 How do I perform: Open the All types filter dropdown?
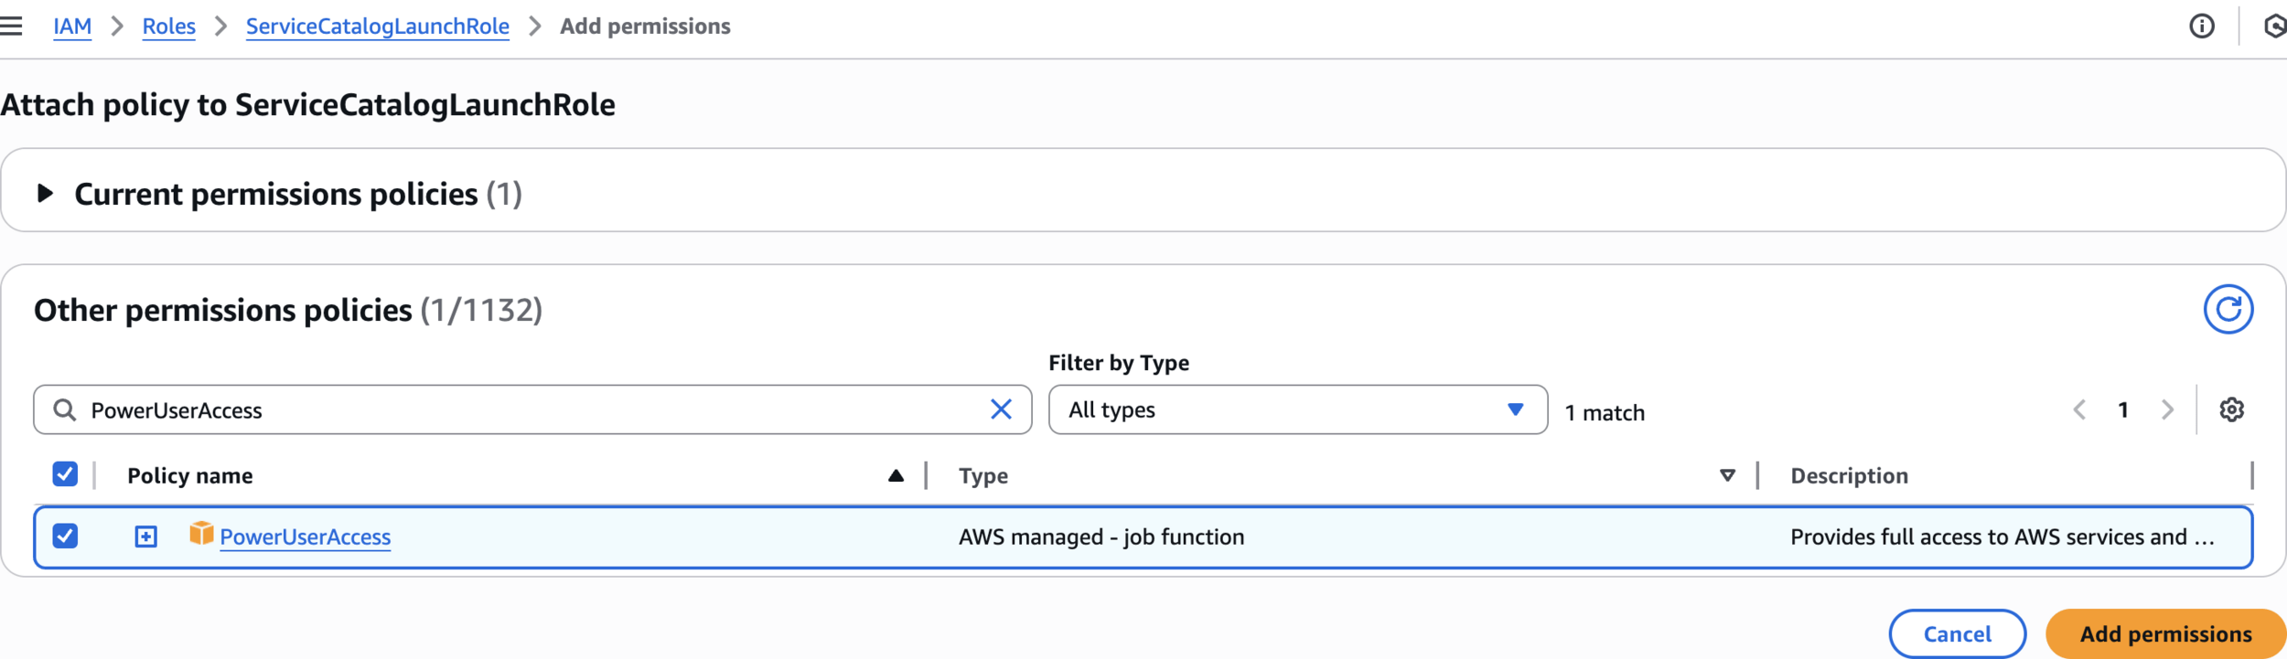(x=1297, y=409)
